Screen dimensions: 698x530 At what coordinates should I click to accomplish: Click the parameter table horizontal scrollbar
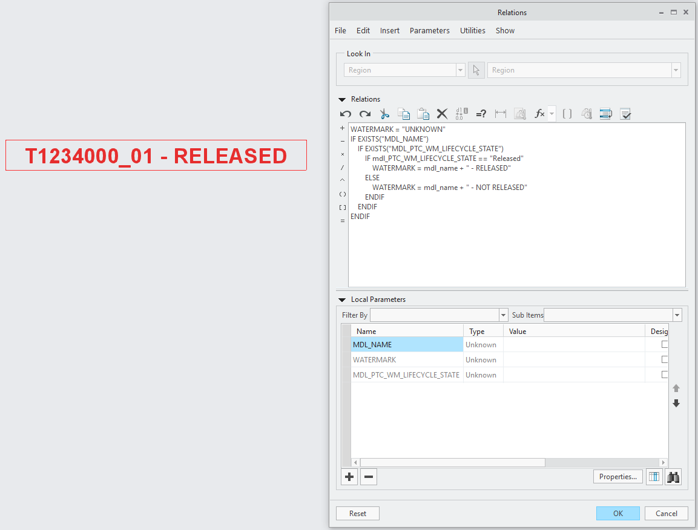[x=453, y=462]
